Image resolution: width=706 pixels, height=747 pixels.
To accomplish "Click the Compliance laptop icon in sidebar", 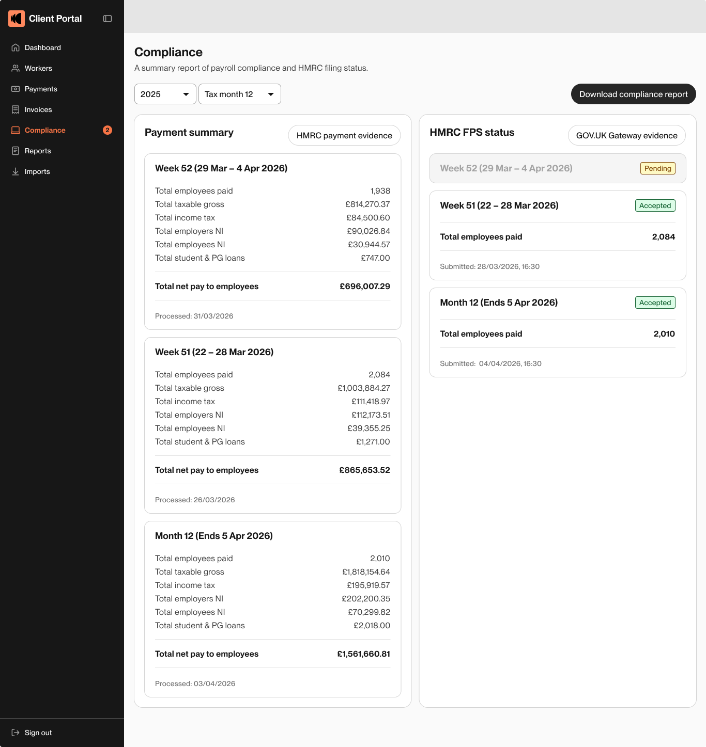I will [x=16, y=130].
